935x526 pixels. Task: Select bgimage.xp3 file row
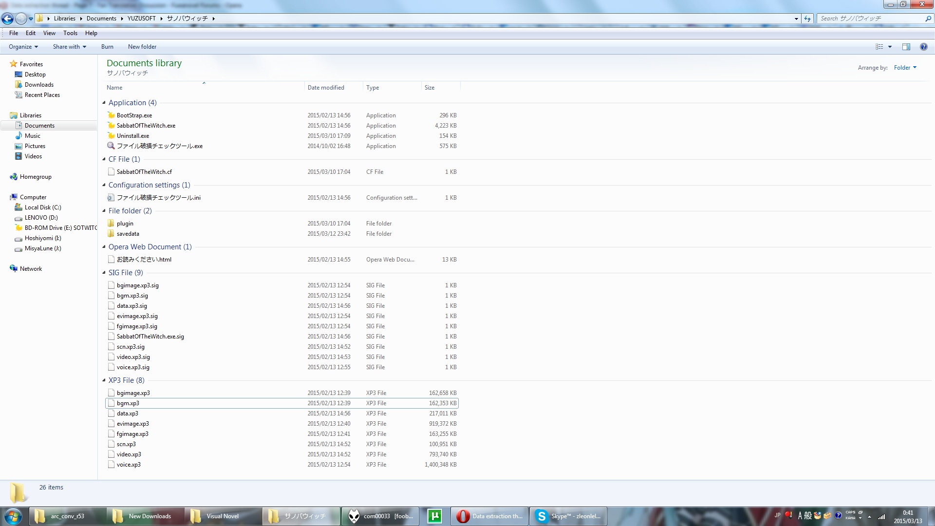(x=282, y=393)
